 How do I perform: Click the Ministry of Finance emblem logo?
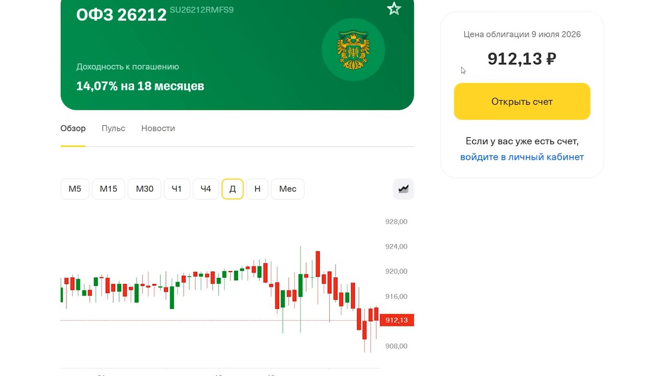[x=353, y=50]
